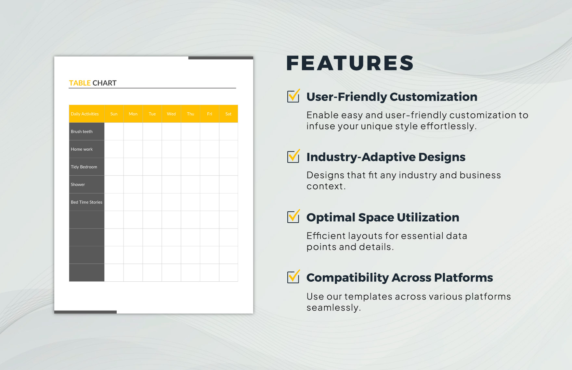Click the Optimal Space Utilization heading
This screenshot has height=370, width=572.
tap(383, 217)
